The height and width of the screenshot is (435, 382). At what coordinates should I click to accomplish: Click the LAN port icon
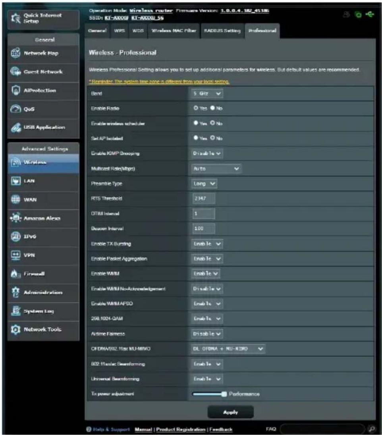[15, 181]
